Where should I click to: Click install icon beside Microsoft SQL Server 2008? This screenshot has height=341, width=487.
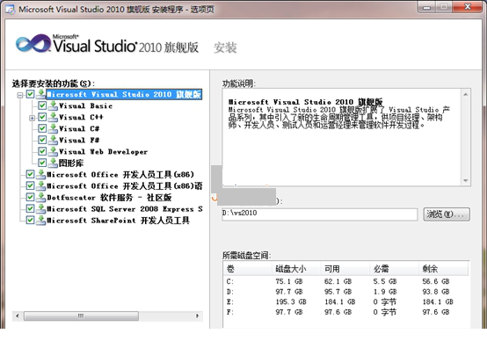(x=40, y=208)
